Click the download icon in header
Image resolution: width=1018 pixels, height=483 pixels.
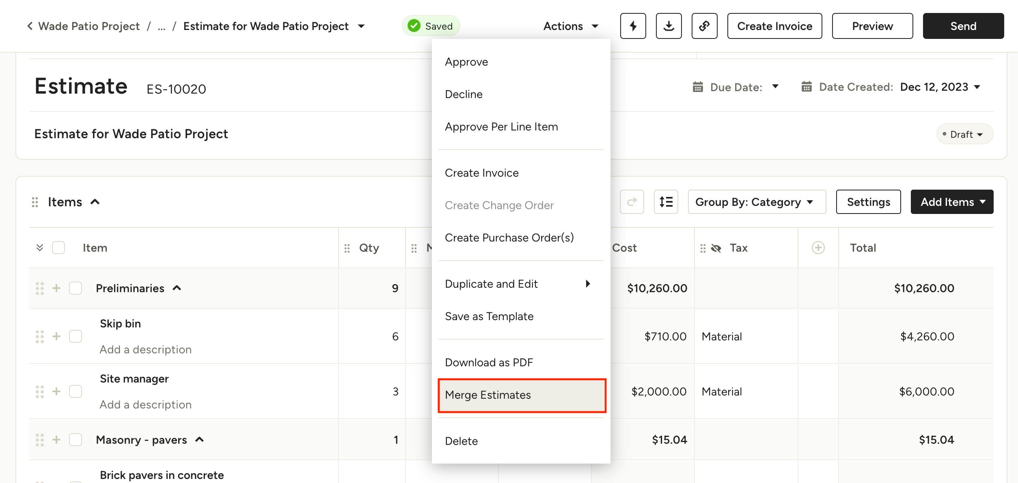(x=669, y=26)
